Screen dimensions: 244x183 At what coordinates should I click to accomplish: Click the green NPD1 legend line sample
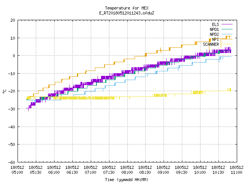click(227, 29)
